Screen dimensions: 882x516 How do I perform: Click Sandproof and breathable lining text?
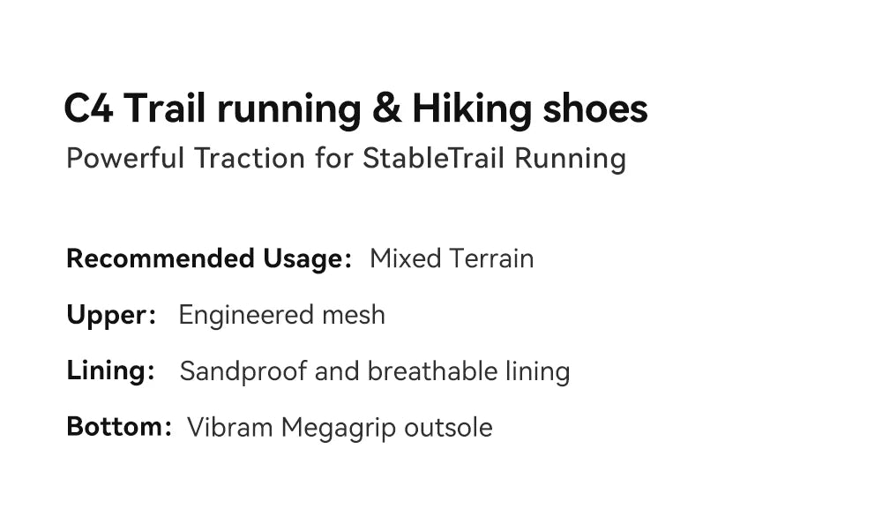375,371
